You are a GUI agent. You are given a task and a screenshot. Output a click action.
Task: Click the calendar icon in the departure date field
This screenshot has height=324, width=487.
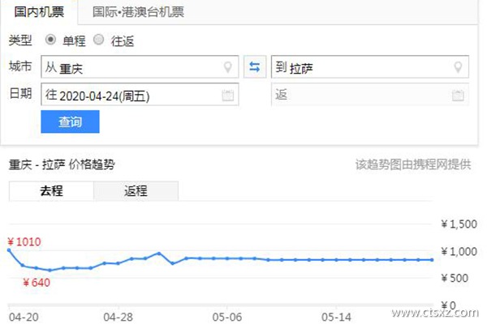pyautogui.click(x=228, y=96)
